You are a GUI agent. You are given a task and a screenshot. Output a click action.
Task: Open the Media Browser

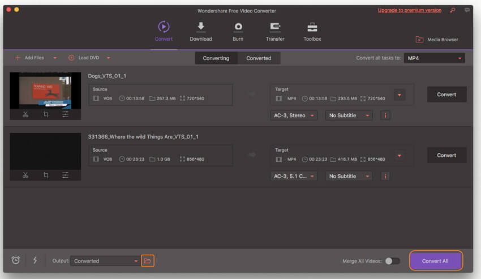(436, 40)
